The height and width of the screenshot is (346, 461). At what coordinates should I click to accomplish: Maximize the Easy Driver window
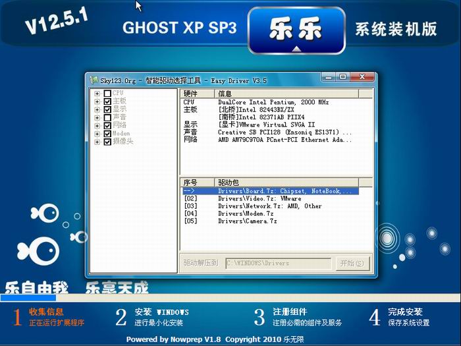343,77
